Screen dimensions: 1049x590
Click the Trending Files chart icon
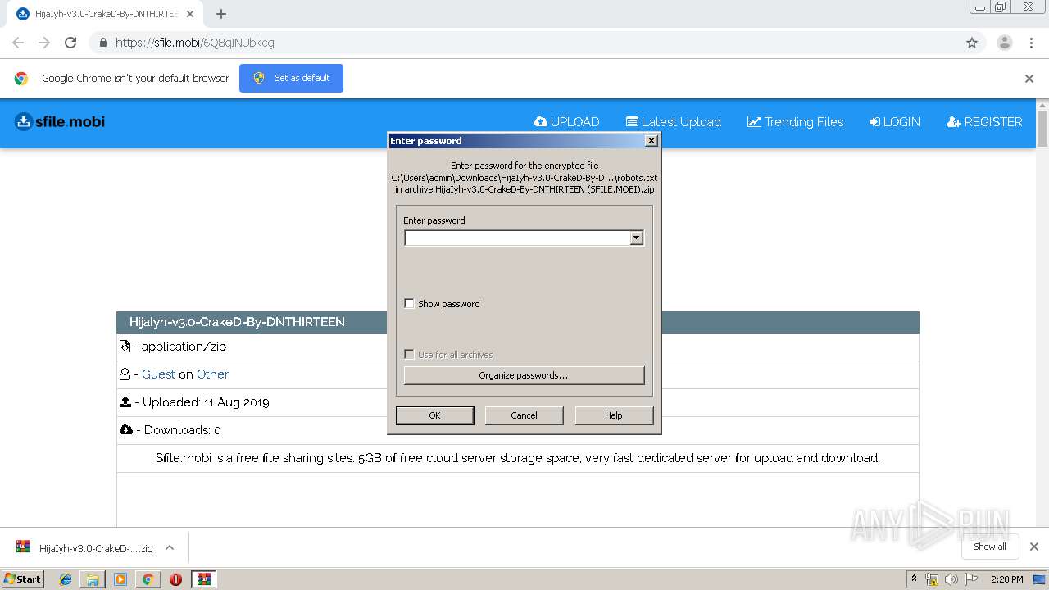(x=754, y=122)
